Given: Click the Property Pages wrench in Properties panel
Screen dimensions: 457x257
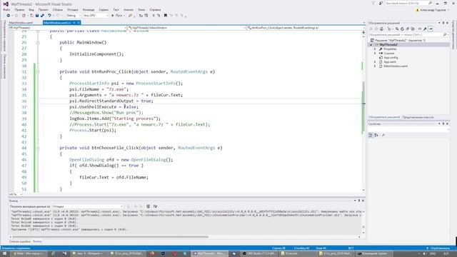Looking at the screenshot, I should click(383, 135).
